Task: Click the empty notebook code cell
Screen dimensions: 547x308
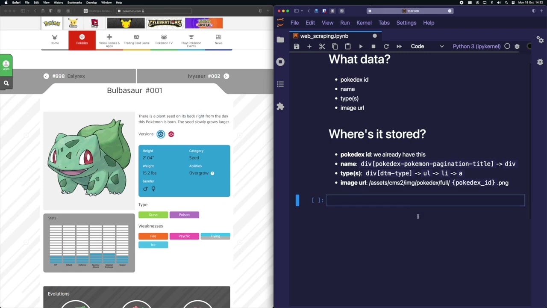Action: [x=425, y=200]
